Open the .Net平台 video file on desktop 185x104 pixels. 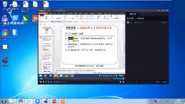click(5, 48)
